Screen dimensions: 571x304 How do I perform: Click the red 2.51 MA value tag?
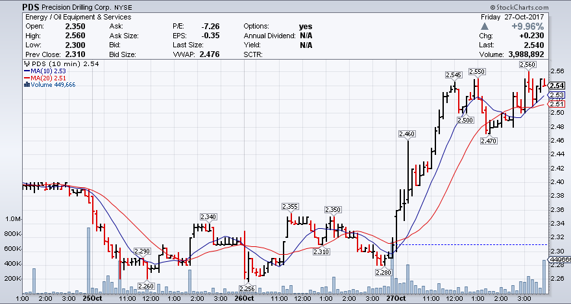click(557, 104)
